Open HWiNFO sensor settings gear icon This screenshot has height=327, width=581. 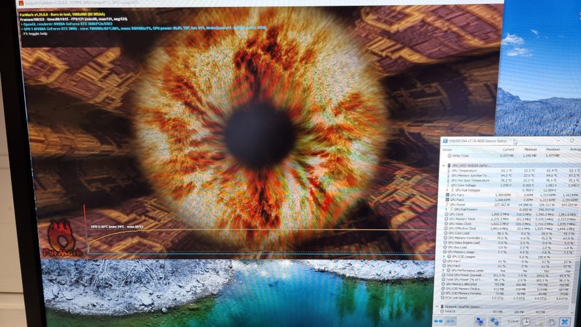pos(552,322)
